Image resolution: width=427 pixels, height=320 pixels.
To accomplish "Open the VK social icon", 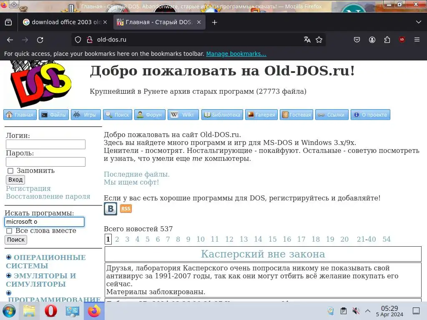I will 111,209.
